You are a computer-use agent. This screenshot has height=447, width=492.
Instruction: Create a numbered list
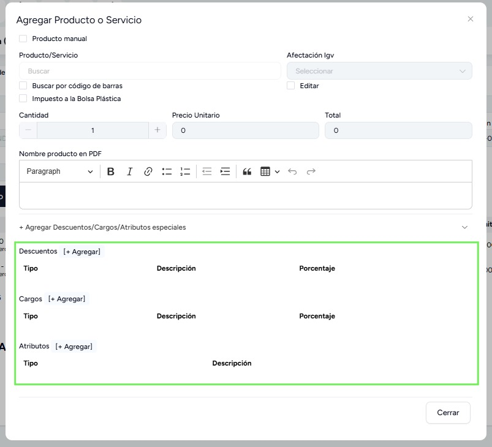click(185, 171)
